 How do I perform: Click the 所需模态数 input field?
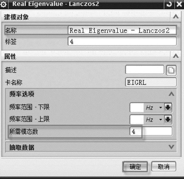coord(151,131)
